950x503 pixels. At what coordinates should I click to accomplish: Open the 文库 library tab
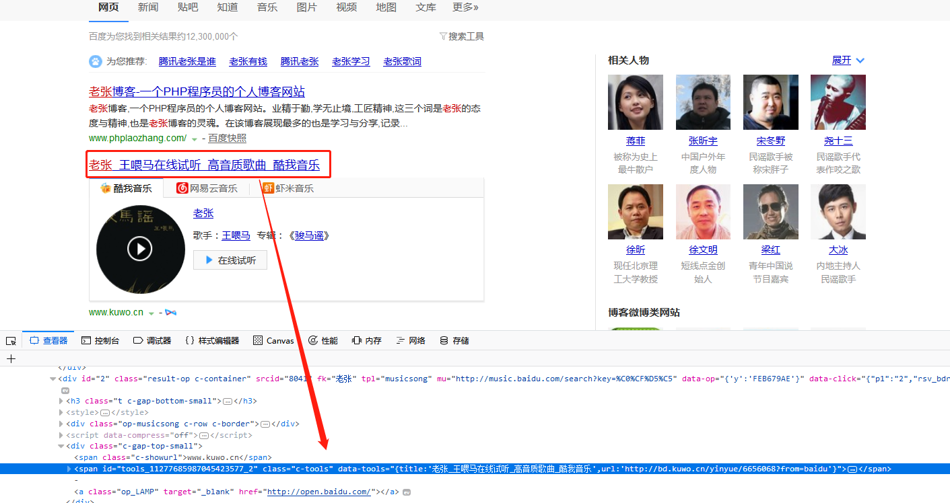426,7
